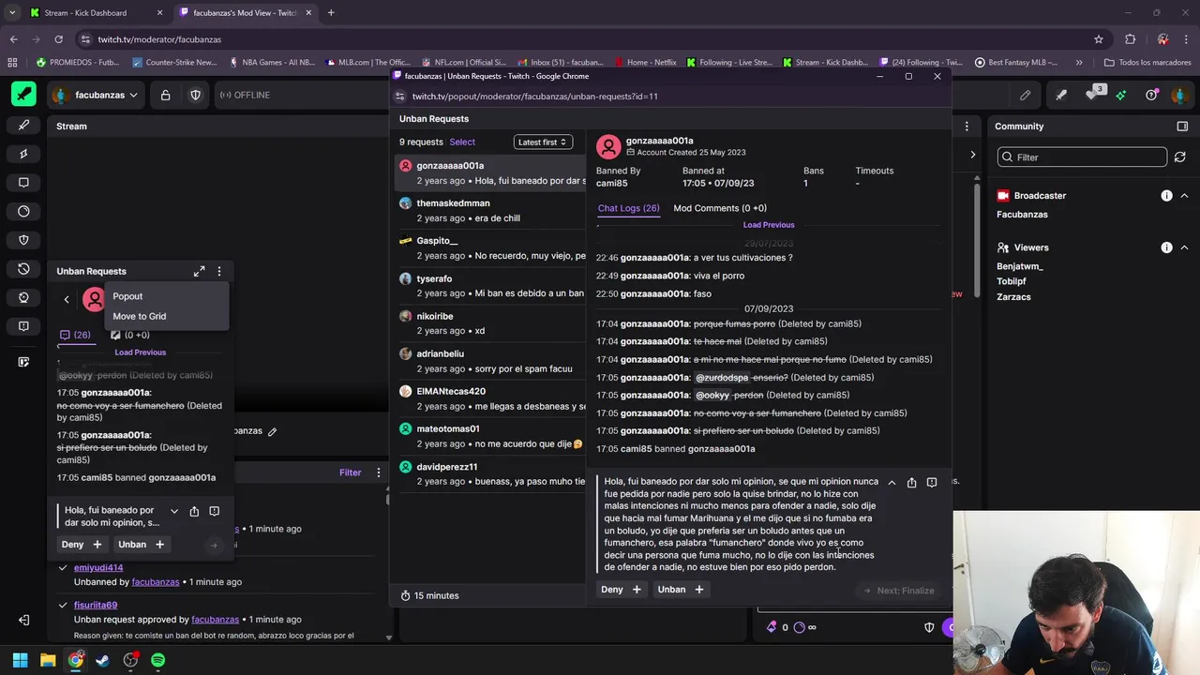The image size is (1200, 675).
Task: Select Gaspito__ unban request
Action: click(x=488, y=247)
